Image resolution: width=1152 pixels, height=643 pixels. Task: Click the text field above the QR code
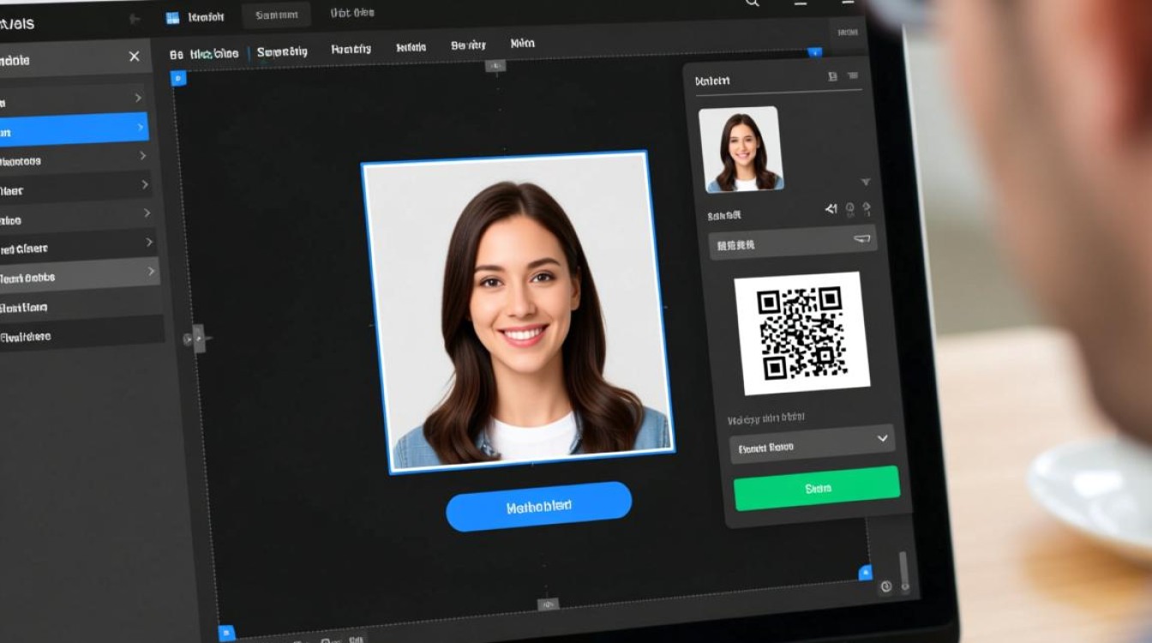click(x=791, y=243)
